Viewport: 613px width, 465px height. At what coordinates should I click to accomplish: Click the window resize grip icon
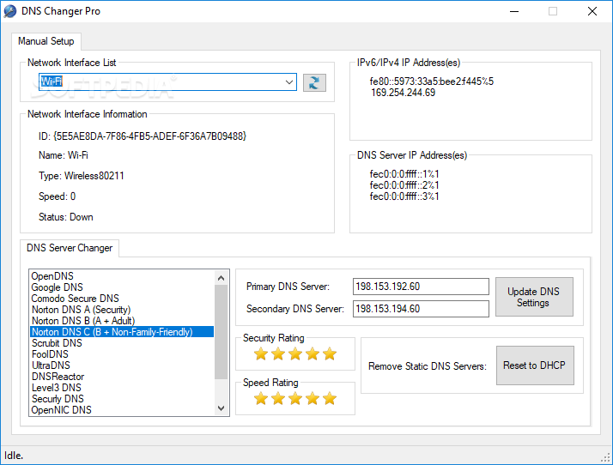click(x=606, y=458)
